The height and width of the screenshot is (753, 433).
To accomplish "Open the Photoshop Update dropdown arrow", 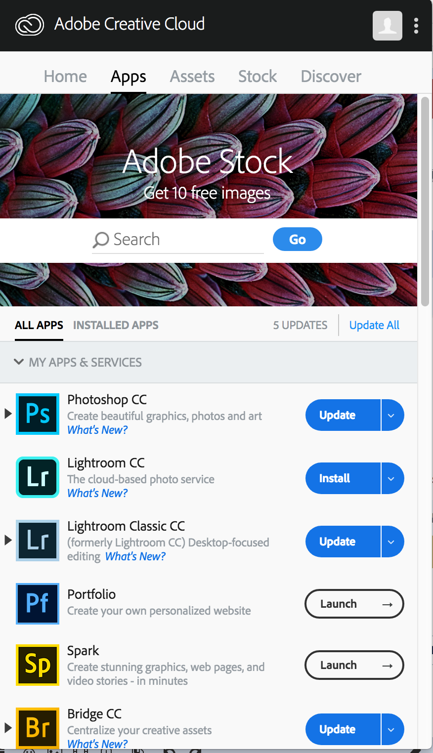I will pyautogui.click(x=391, y=415).
